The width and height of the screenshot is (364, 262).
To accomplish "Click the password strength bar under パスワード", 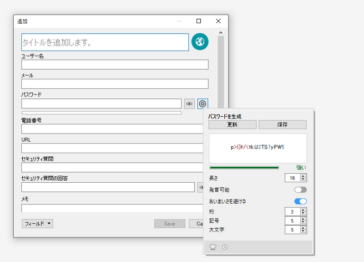I will tap(101, 113).
